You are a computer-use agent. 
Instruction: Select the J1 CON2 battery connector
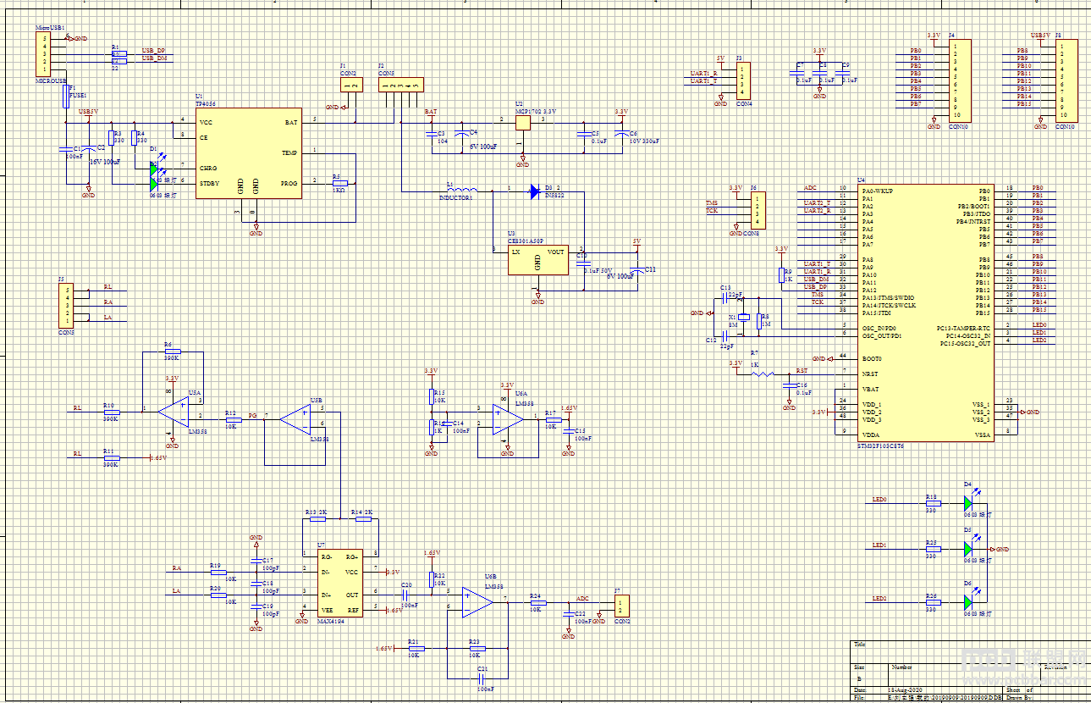(x=351, y=84)
